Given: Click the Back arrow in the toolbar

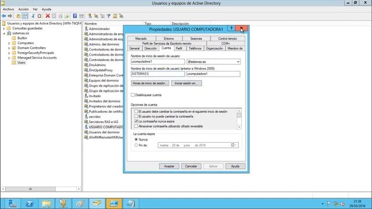Looking at the screenshot, I should 4,16.
